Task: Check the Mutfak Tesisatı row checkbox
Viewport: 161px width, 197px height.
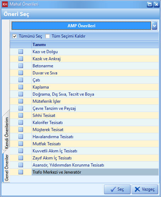Action: [x=21, y=143]
